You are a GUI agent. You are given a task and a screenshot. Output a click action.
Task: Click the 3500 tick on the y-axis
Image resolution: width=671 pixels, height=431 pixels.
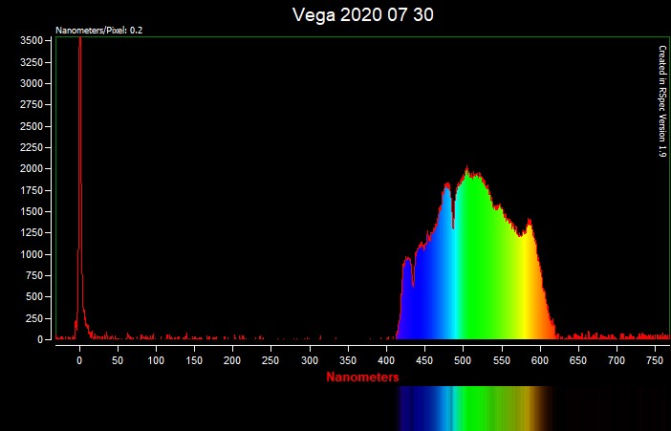pyautogui.click(x=32, y=41)
